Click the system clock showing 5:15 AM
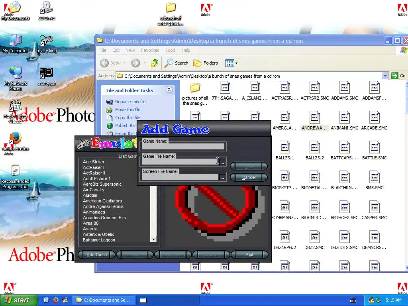 click(393, 300)
